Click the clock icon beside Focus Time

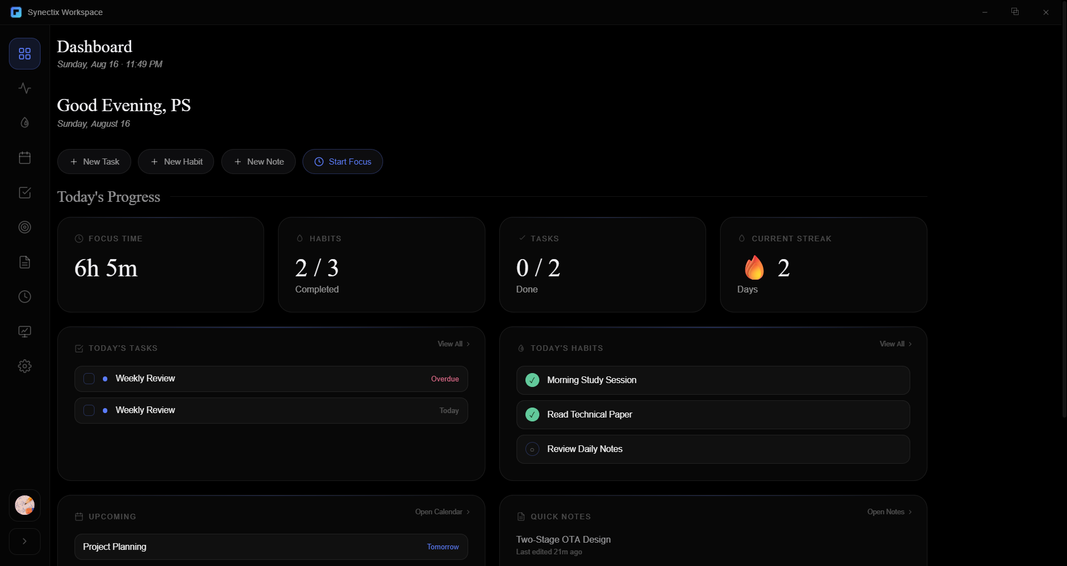click(79, 239)
